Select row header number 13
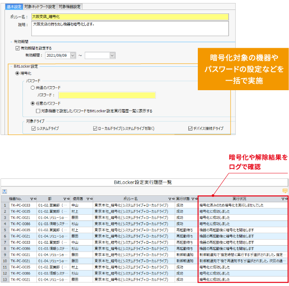Image resolution: width=289 pixels, height=286 pixels. pos(5,280)
